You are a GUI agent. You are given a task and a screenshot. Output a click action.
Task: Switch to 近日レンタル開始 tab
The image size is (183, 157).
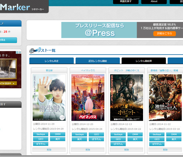click(x=98, y=61)
